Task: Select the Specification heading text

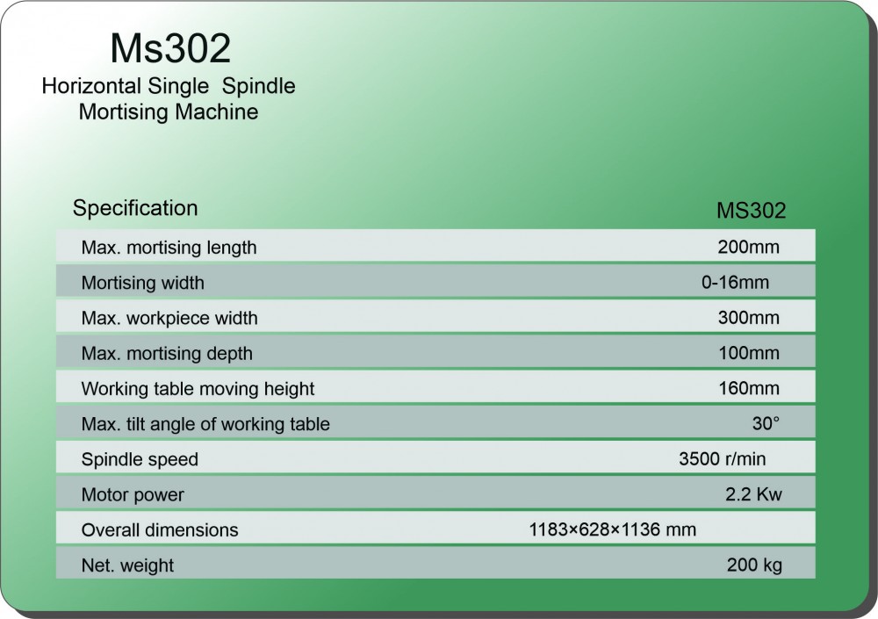Action: (x=135, y=208)
